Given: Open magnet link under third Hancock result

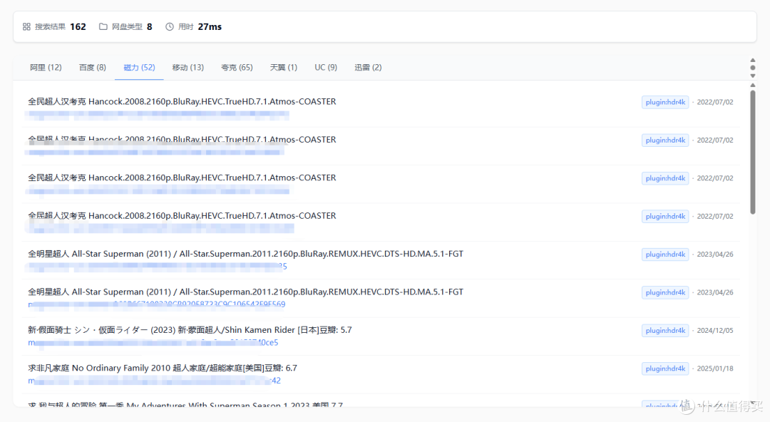Looking at the screenshot, I should (160, 190).
